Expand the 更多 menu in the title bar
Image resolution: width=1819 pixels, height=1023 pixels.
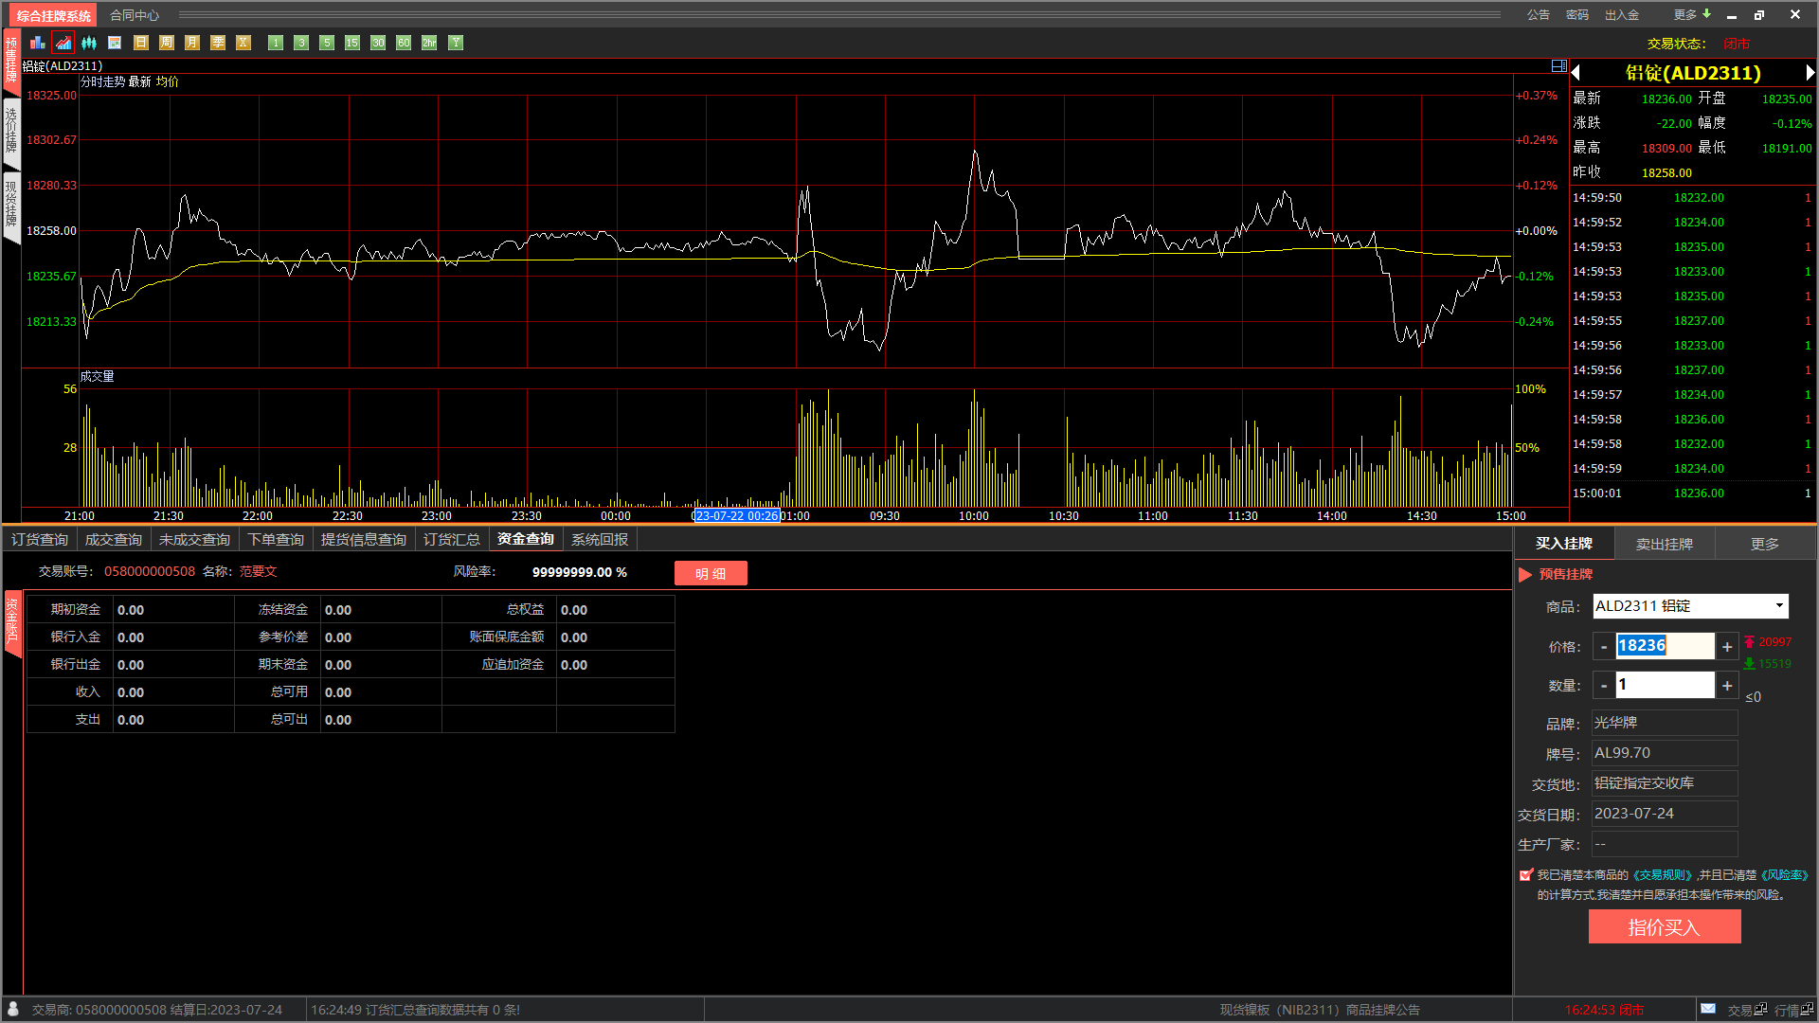point(1692,14)
